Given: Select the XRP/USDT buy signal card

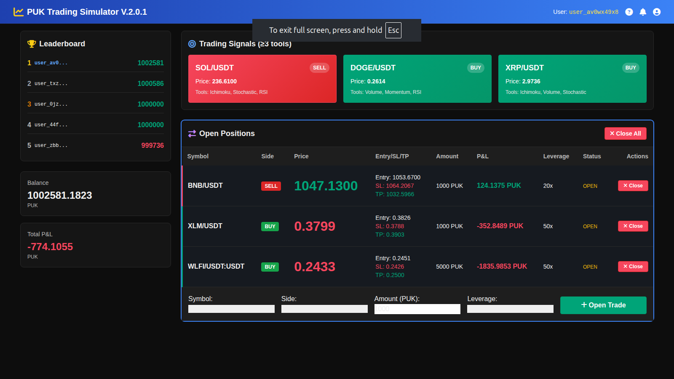Looking at the screenshot, I should point(572,79).
